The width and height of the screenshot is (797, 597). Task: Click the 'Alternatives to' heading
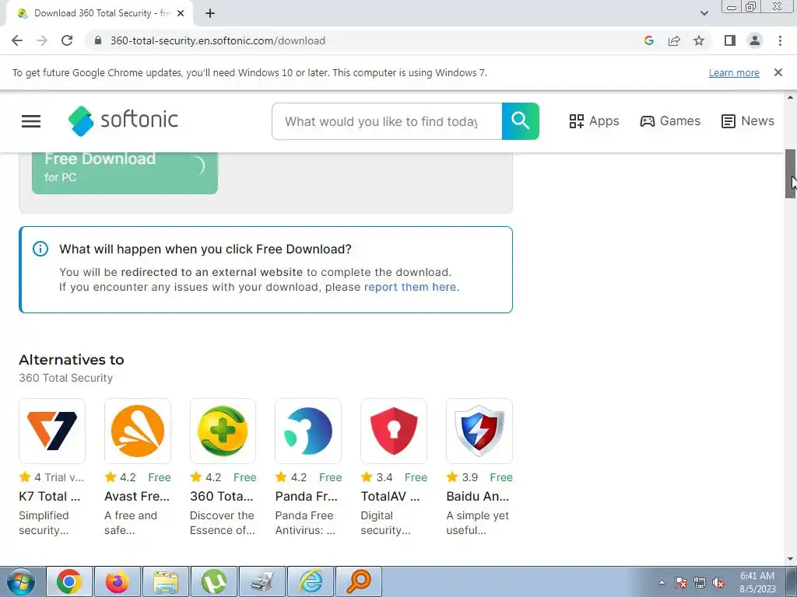(72, 359)
